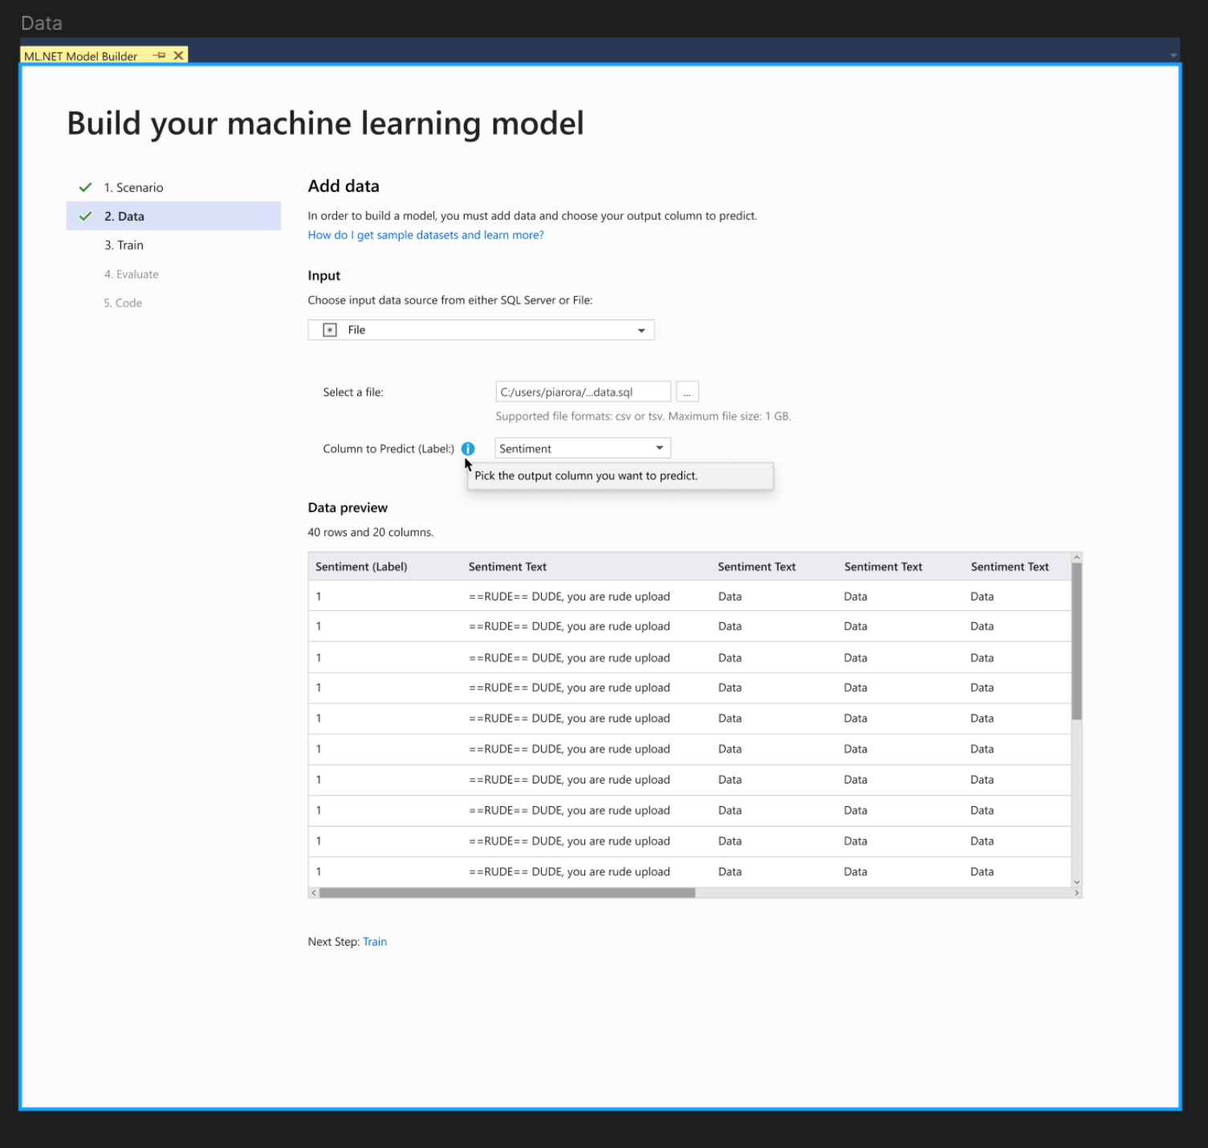
Task: Open the tab overflow arrow at the tab strip's end
Action: pos(1173,55)
